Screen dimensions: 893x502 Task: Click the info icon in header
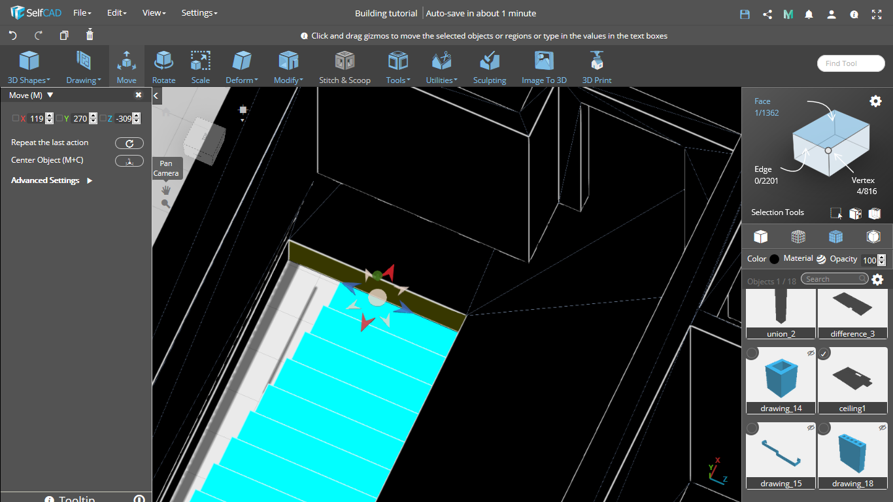(854, 14)
